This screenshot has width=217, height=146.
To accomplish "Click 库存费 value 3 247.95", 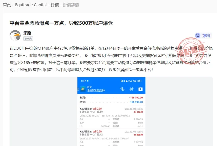I will (x=138, y=142).
